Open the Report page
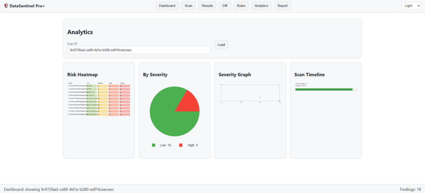This screenshot has height=193, width=425. pyautogui.click(x=282, y=6)
